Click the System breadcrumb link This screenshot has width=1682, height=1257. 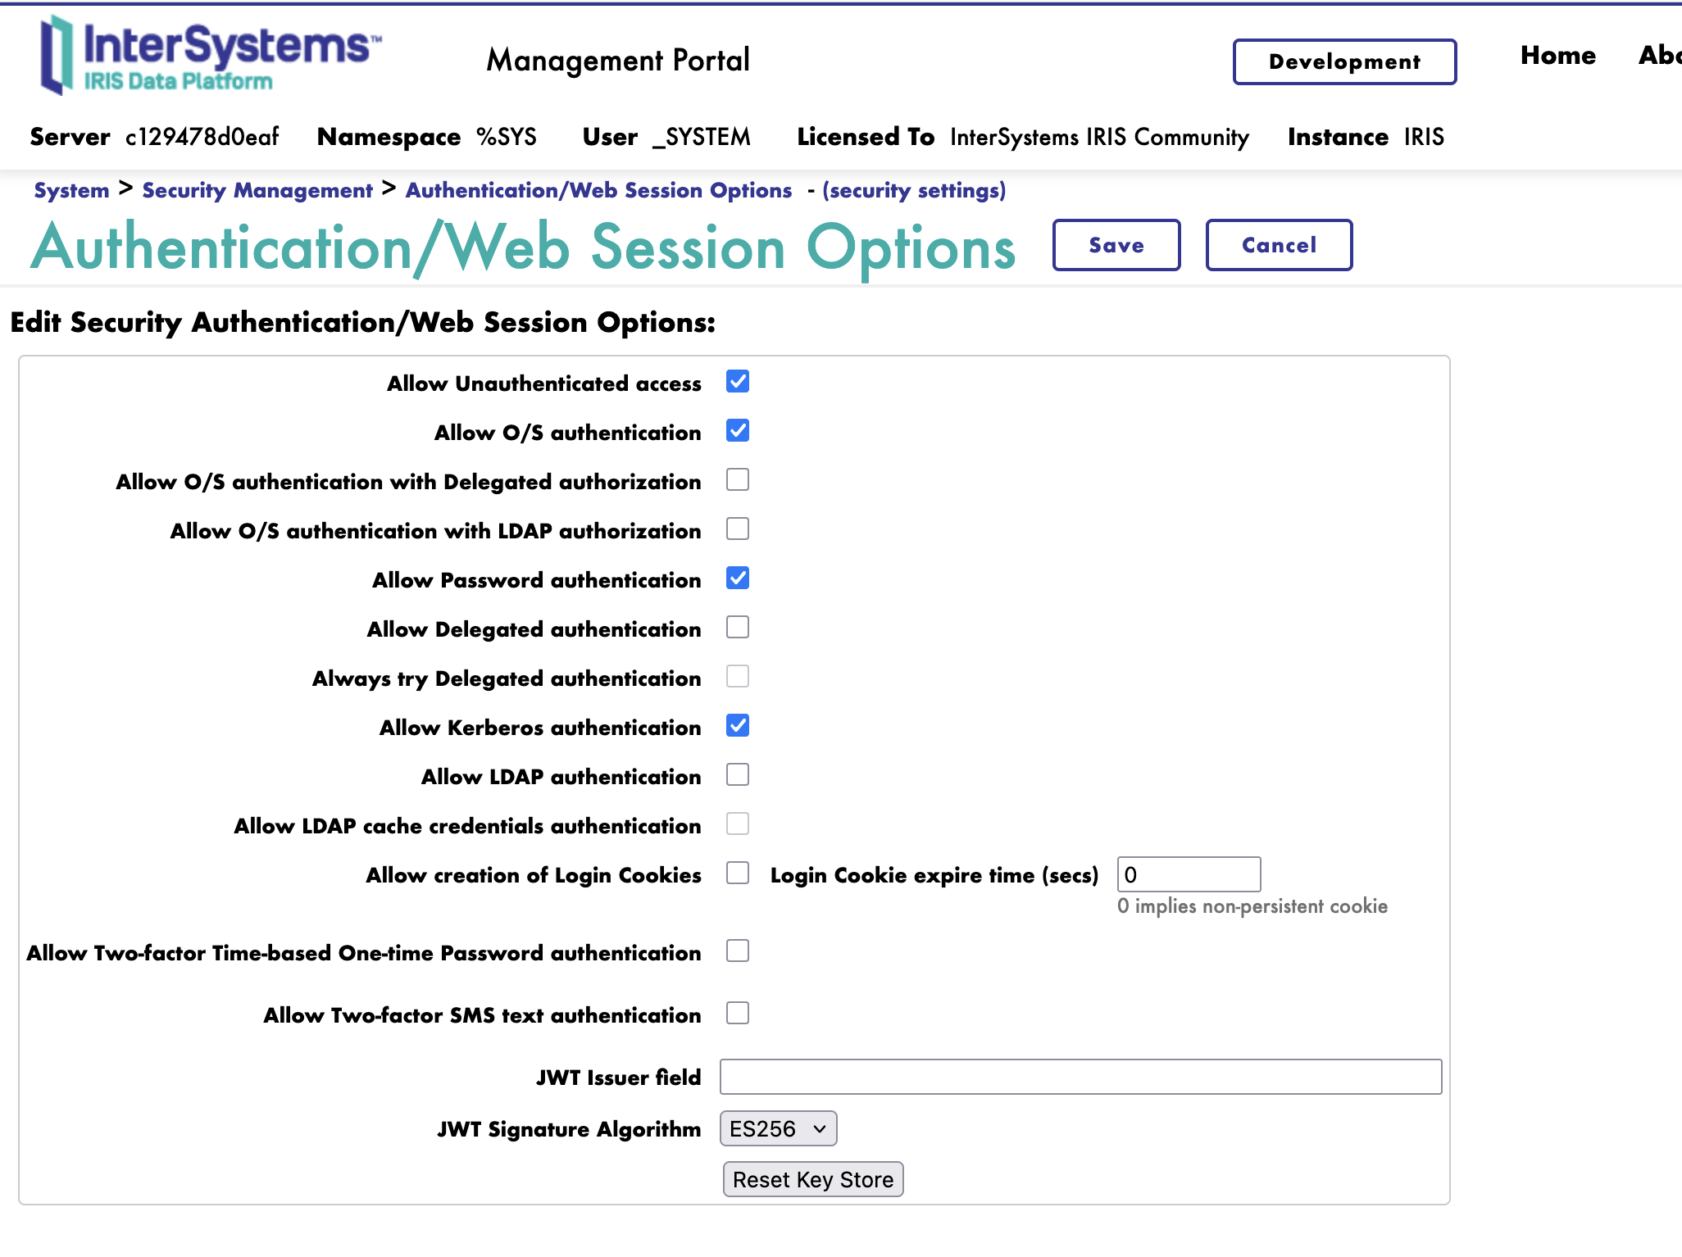coord(71,190)
